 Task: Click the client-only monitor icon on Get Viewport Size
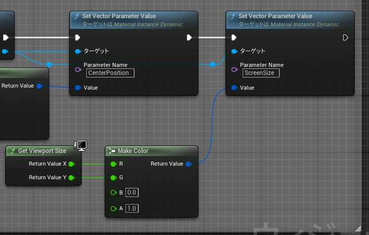(81, 145)
